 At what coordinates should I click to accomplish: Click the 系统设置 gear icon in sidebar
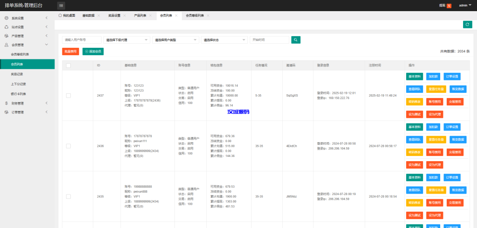coord(7,18)
